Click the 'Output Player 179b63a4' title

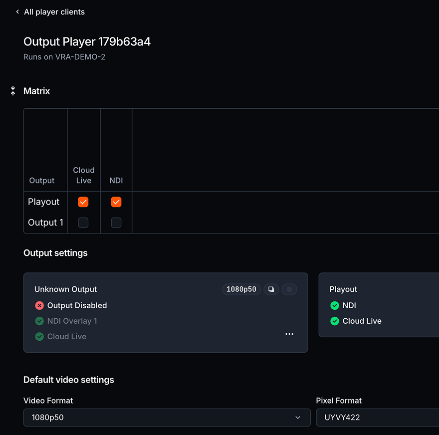click(87, 42)
